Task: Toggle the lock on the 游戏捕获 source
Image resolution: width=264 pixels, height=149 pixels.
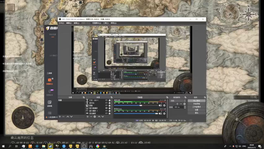Action: click(x=110, y=113)
